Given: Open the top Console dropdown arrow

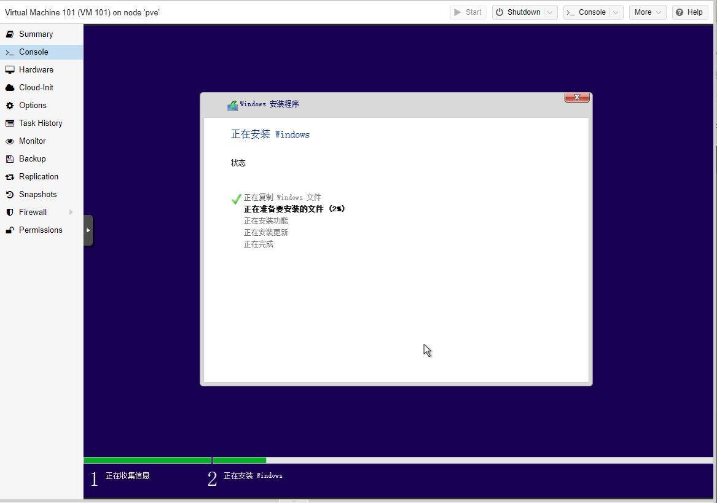Looking at the screenshot, I should [616, 12].
